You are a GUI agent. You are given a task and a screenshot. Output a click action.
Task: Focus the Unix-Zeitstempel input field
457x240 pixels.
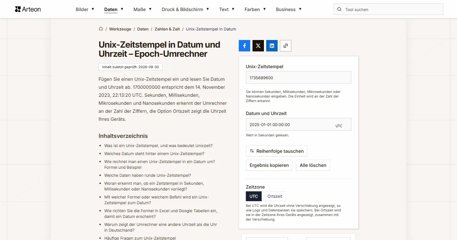299,78
